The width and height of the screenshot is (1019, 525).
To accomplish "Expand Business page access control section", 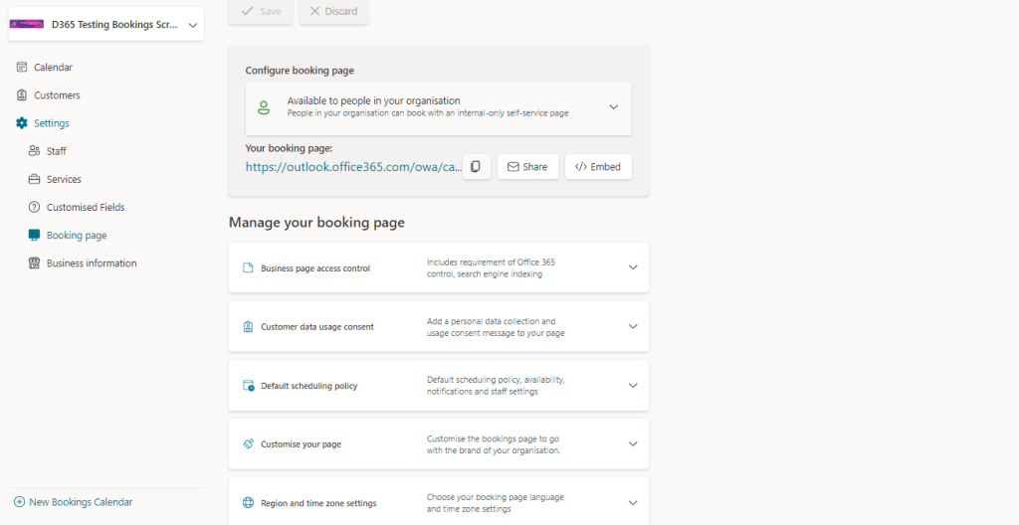I will pos(632,267).
